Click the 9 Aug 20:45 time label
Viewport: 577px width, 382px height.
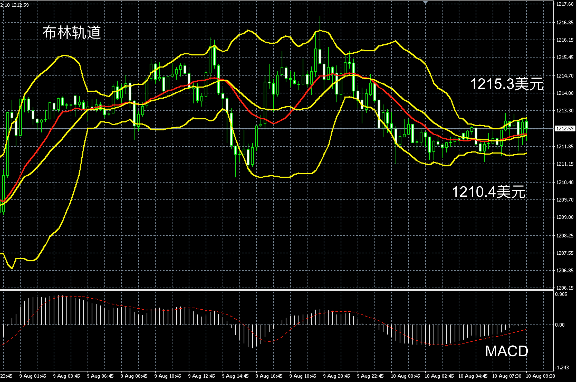(x=336, y=376)
